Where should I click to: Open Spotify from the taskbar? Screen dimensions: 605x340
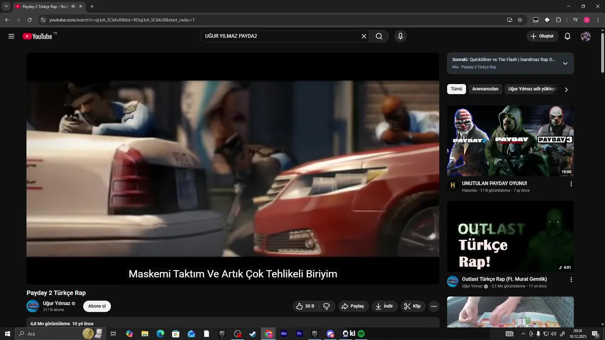click(x=361, y=334)
